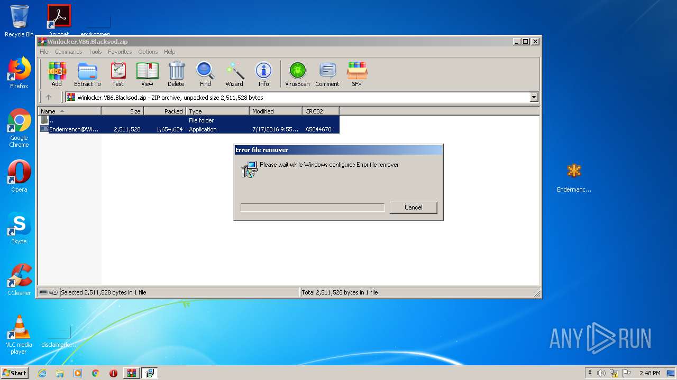
Task: Open the Opera desktop shortcut
Action: pos(19,176)
